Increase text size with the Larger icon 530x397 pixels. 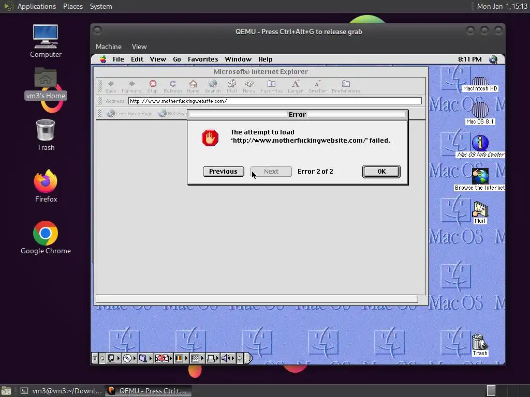click(296, 84)
